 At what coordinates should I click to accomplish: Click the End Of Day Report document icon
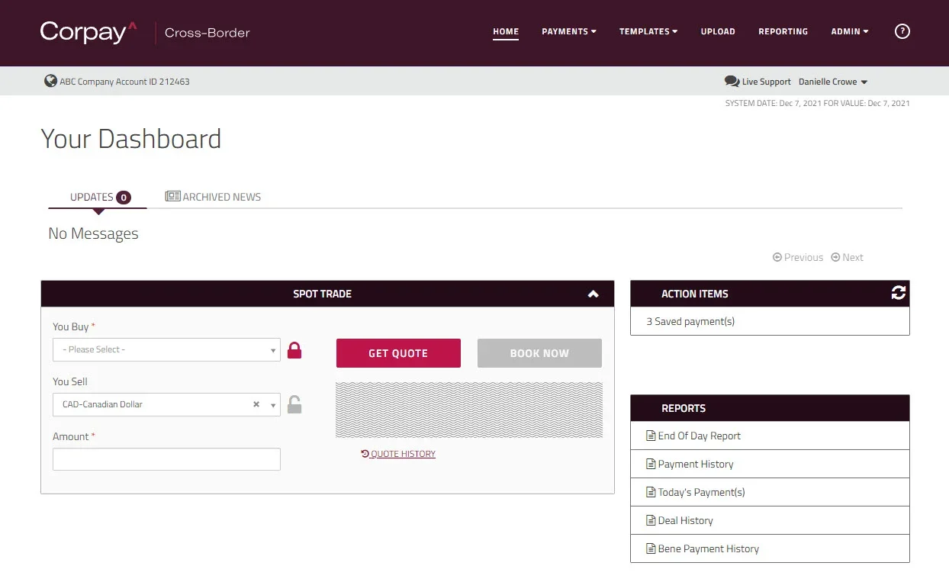[x=651, y=436]
